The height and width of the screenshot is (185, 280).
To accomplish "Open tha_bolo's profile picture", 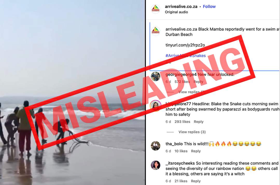I will tap(156, 146).
